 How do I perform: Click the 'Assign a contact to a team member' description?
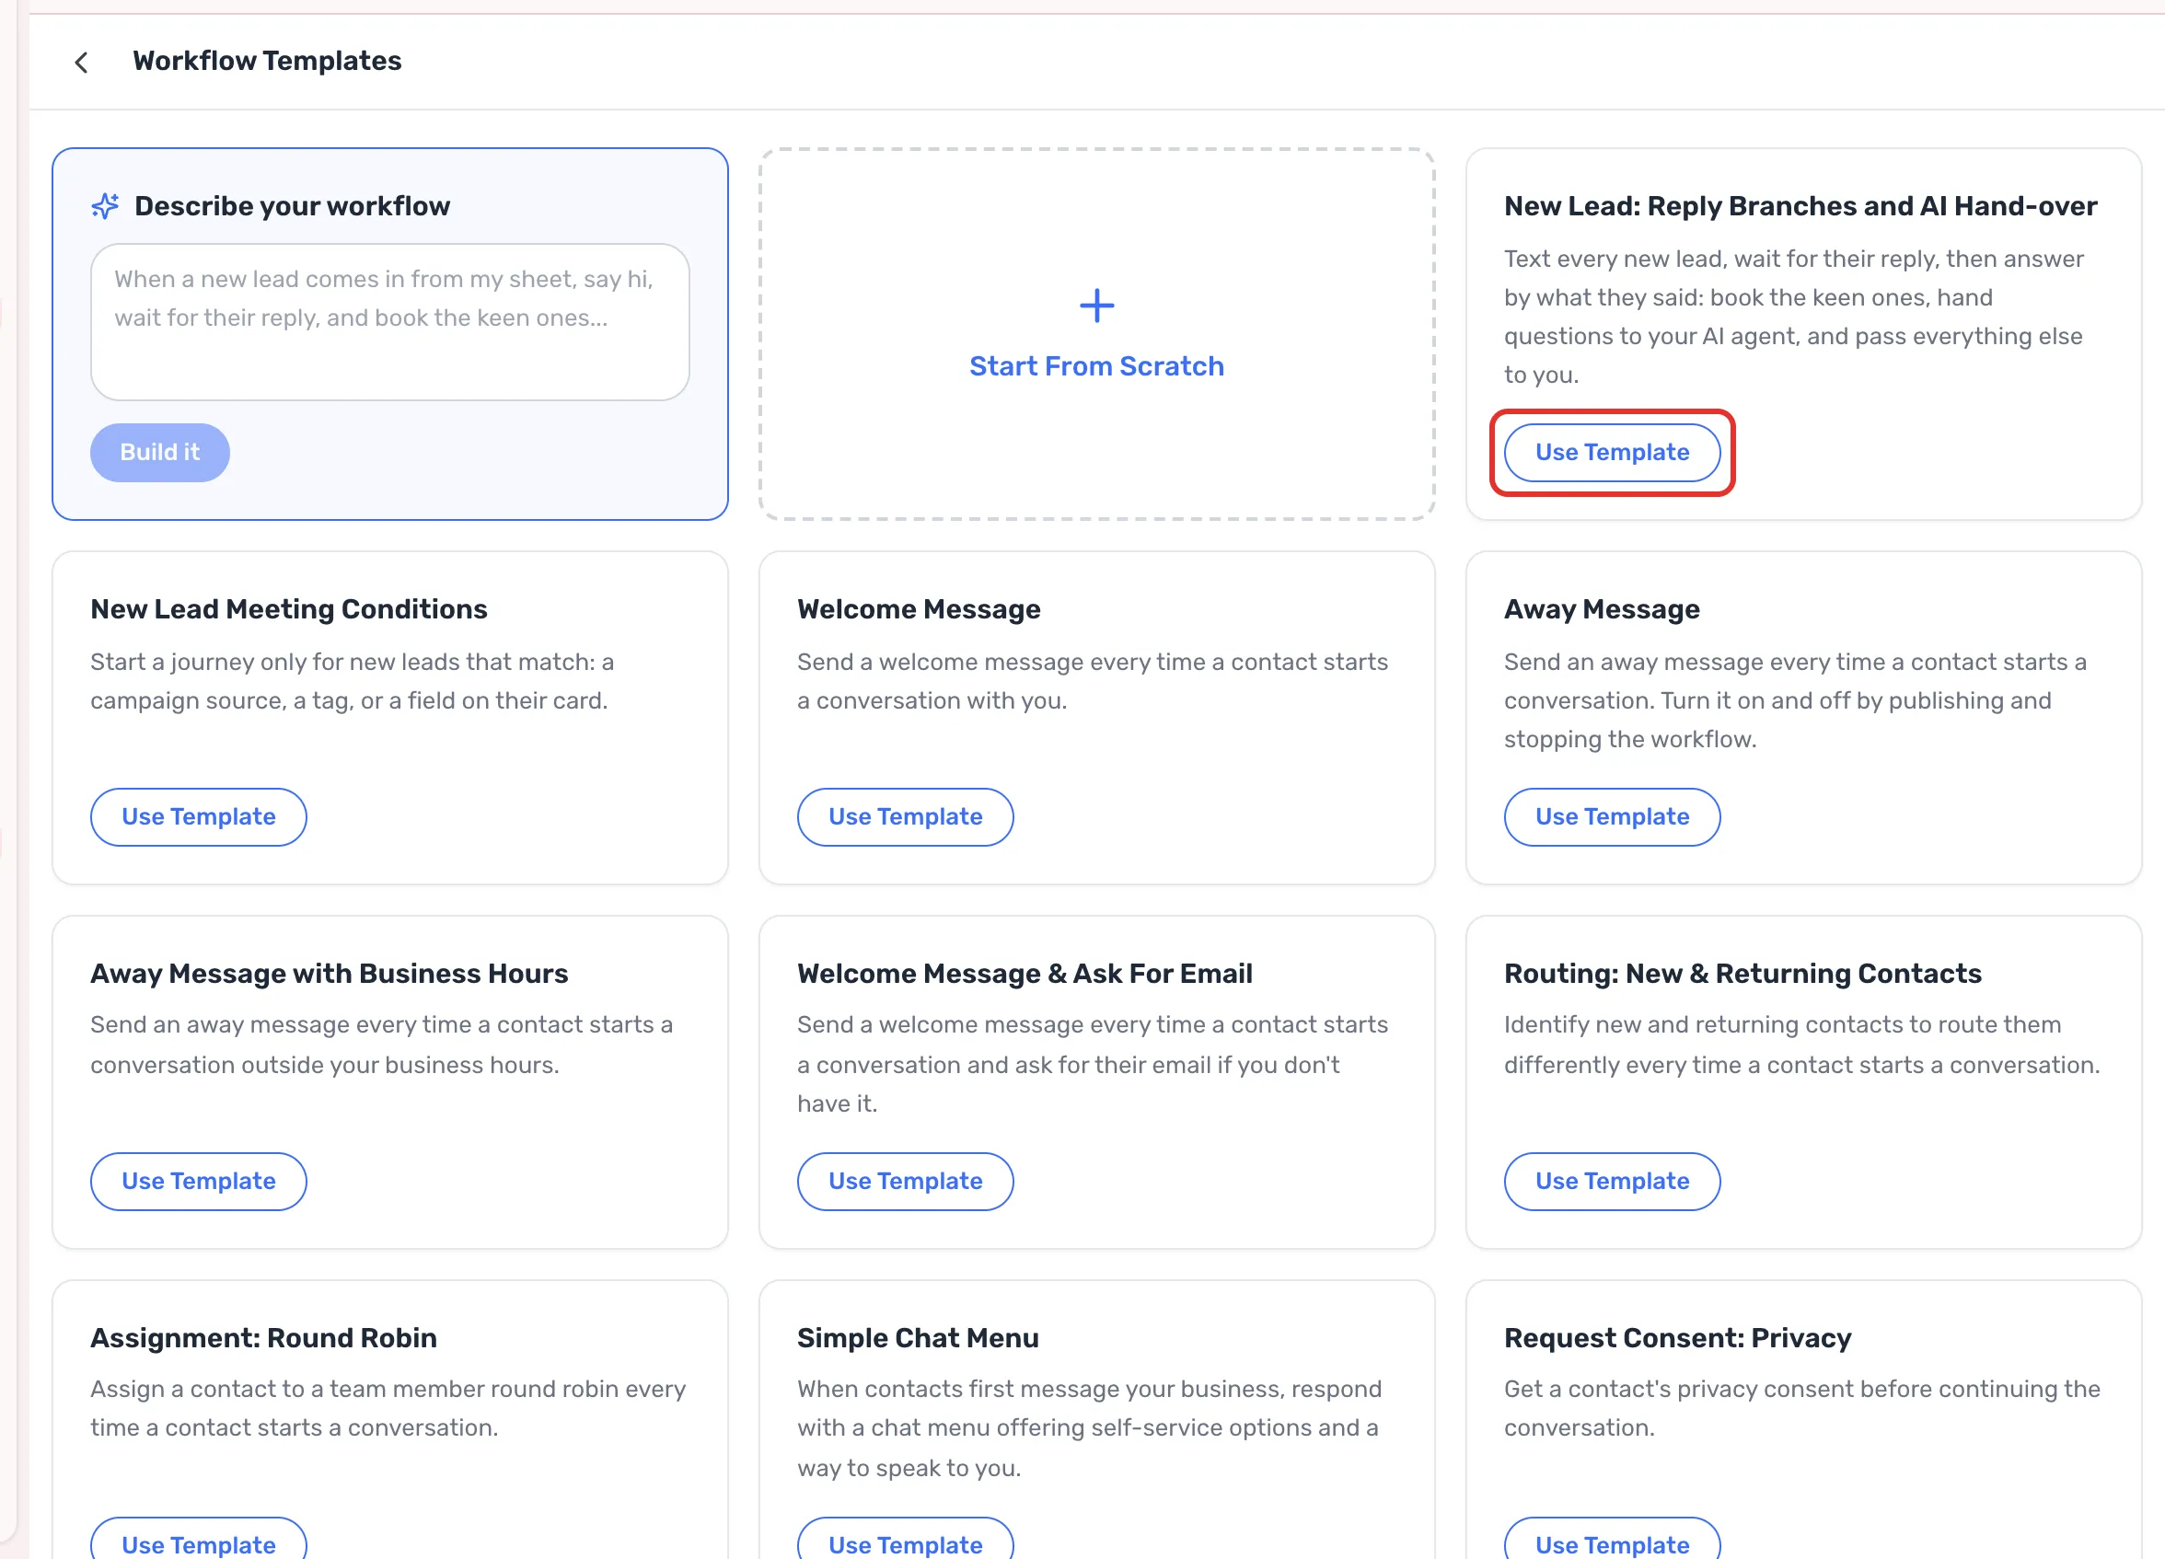(x=388, y=1408)
